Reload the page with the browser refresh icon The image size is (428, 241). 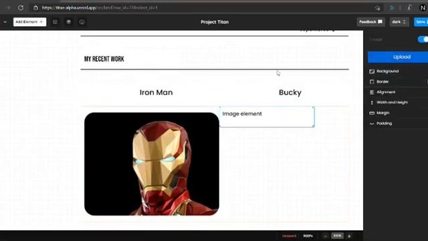coord(21,7)
